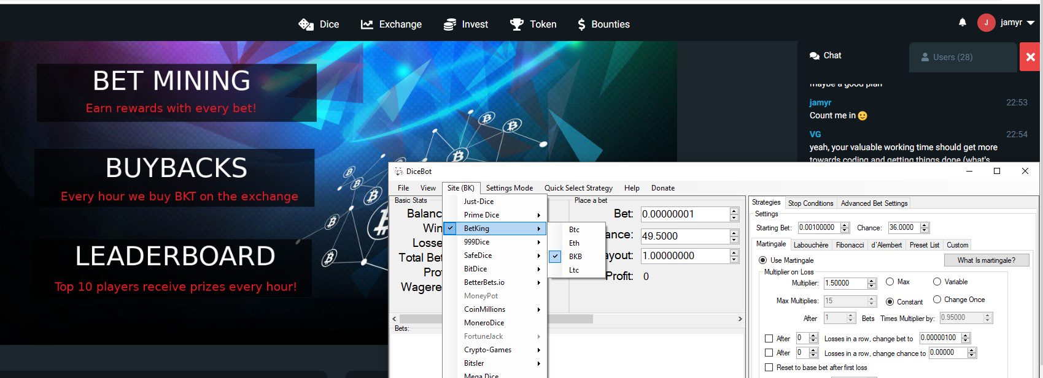Open the Stop Conditions tab
Screen dimensions: 1043x378
810,203
